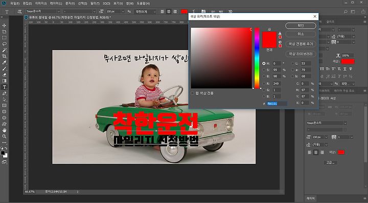368x203 pixels.
Task: Select the Pen tool
Action: tap(4, 93)
